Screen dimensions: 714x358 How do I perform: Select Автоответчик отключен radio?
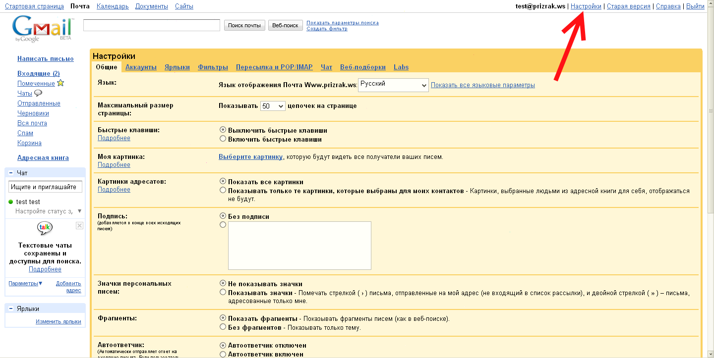pyautogui.click(x=223, y=345)
